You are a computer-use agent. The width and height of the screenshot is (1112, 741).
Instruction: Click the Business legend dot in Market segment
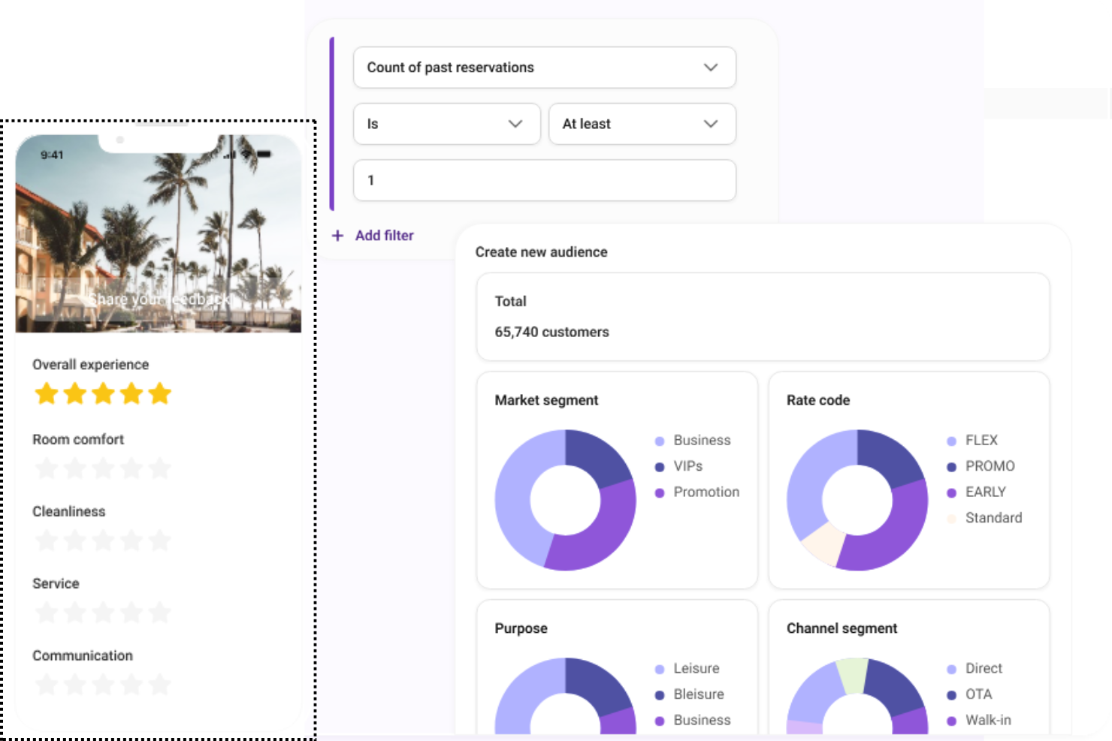click(x=660, y=441)
